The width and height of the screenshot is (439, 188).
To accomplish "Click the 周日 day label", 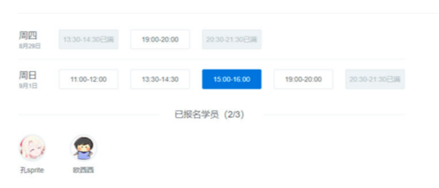I will 28,75.
